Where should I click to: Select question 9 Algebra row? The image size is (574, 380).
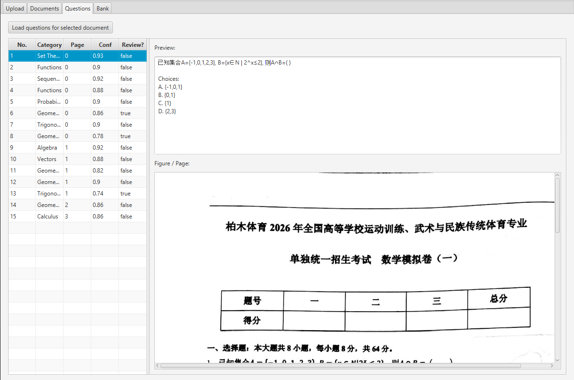pyautogui.click(x=77, y=148)
